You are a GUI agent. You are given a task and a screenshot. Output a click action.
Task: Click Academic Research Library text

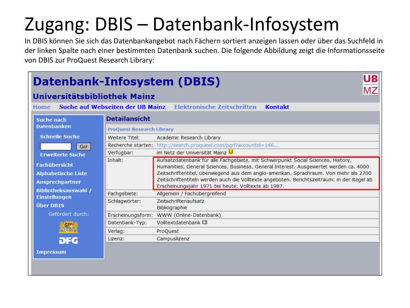[189, 138]
